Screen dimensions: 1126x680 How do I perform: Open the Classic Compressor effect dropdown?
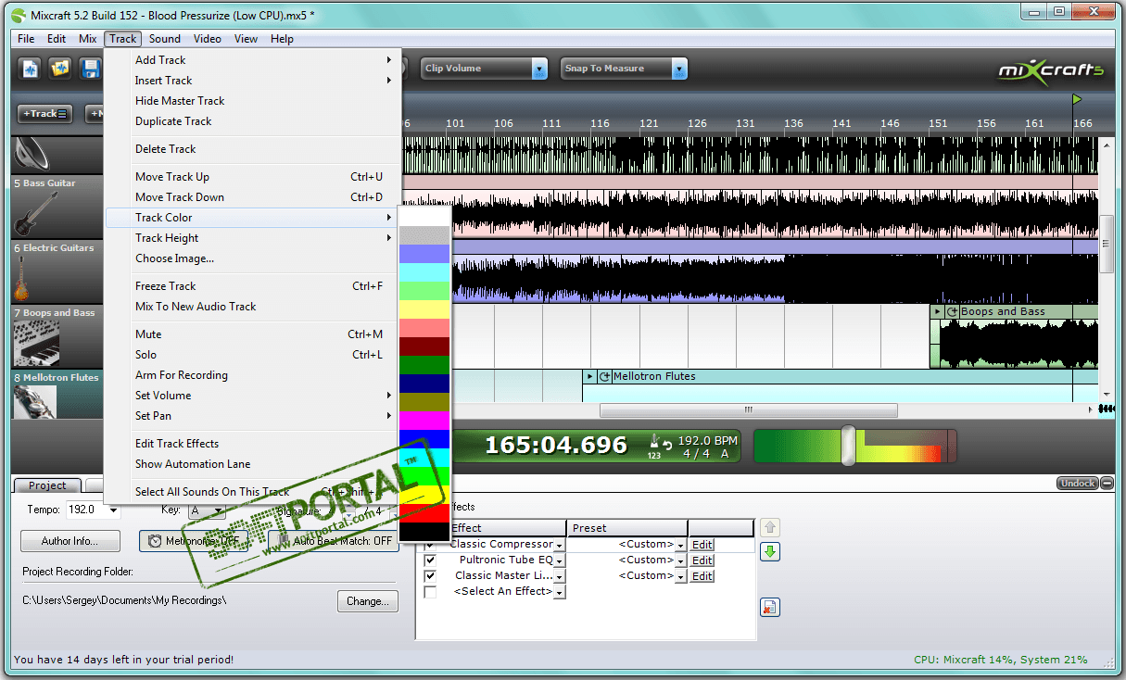tap(560, 546)
